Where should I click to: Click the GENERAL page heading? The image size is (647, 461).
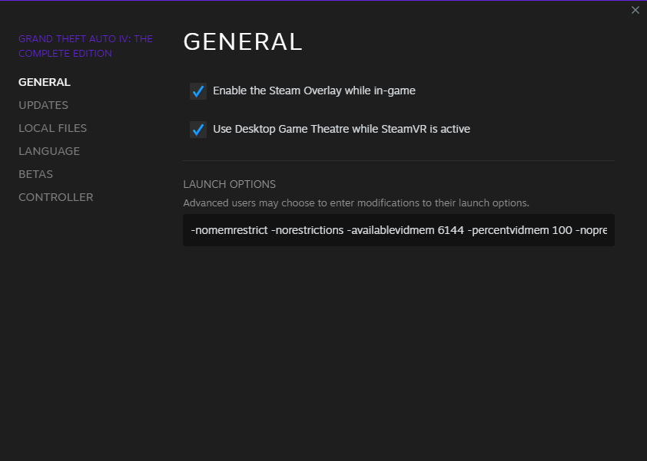click(x=243, y=42)
